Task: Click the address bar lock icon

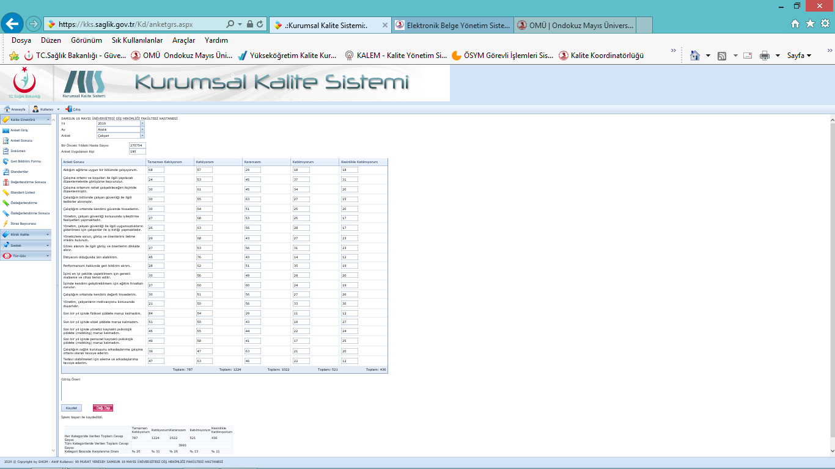Action: click(249, 24)
